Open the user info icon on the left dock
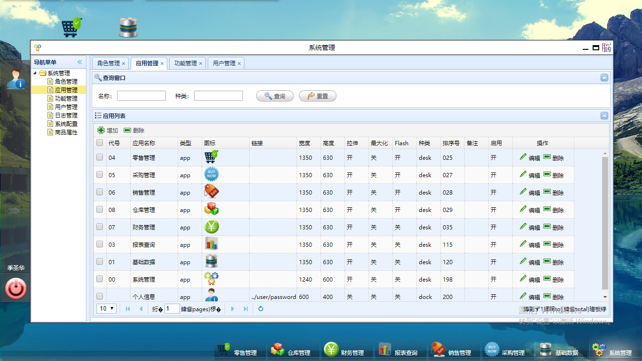642x361 pixels. (x=16, y=78)
